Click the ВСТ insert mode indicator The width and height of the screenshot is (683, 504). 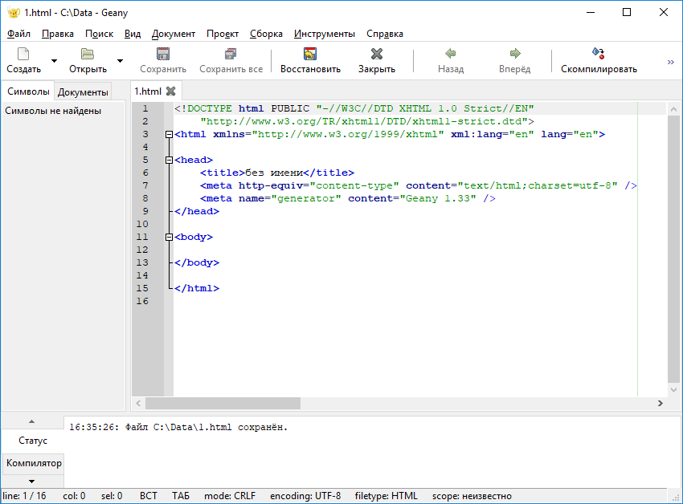click(148, 496)
